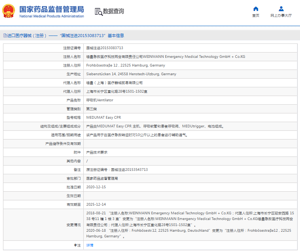Image resolution: width=300 pixels, height=251 pixels.
Task: Click the 呼吸机Ventilator product name
Action: 100,100
